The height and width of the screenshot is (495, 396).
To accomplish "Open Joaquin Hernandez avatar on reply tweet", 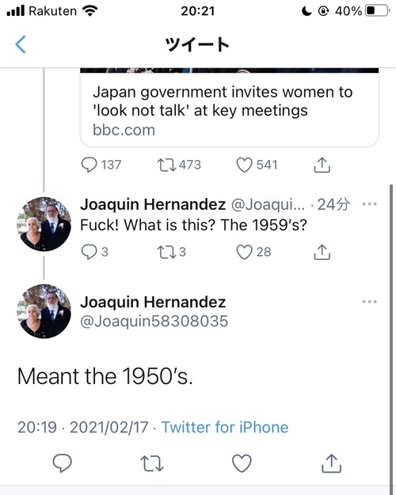I will click(x=44, y=224).
